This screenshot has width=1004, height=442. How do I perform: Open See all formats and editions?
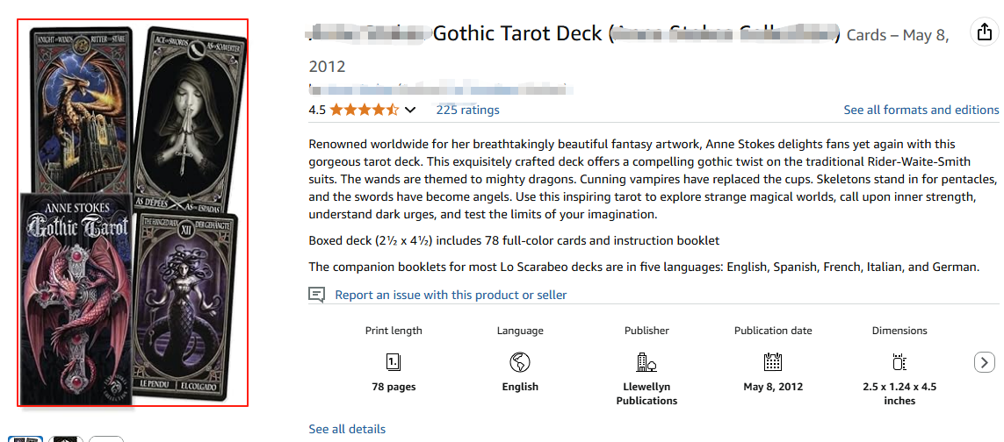[x=921, y=110]
